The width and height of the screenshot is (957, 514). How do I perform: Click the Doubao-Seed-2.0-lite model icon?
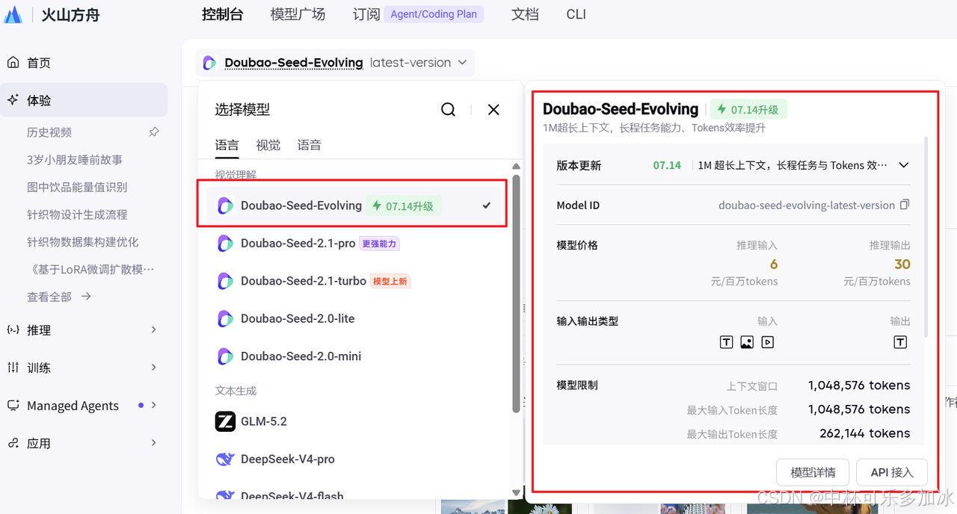pos(225,318)
